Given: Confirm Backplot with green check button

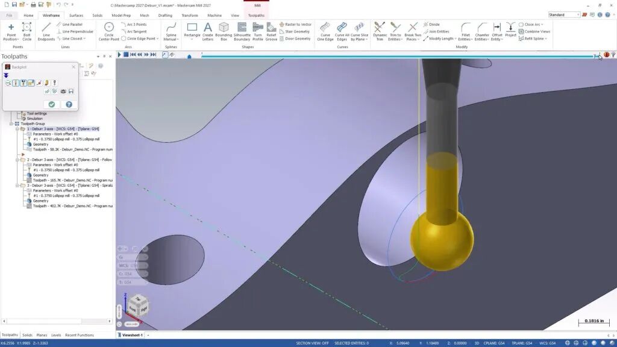Looking at the screenshot, I should [52, 104].
